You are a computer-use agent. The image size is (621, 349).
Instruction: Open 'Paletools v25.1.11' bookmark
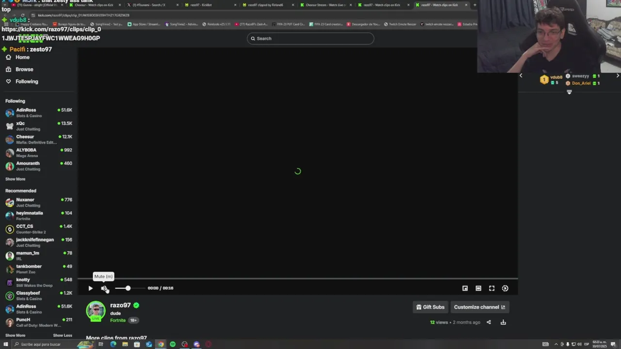[216, 24]
